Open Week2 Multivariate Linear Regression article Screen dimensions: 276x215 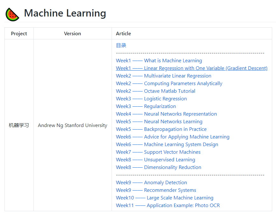coord(163,76)
